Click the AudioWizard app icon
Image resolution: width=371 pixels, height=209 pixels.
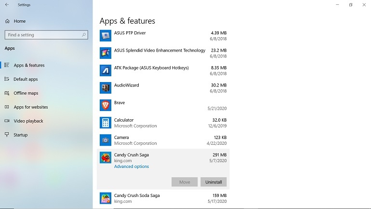pos(106,88)
